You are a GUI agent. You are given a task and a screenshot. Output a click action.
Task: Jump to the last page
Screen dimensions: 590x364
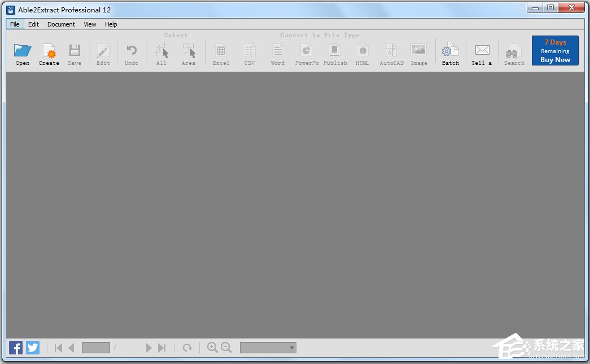[162, 348]
